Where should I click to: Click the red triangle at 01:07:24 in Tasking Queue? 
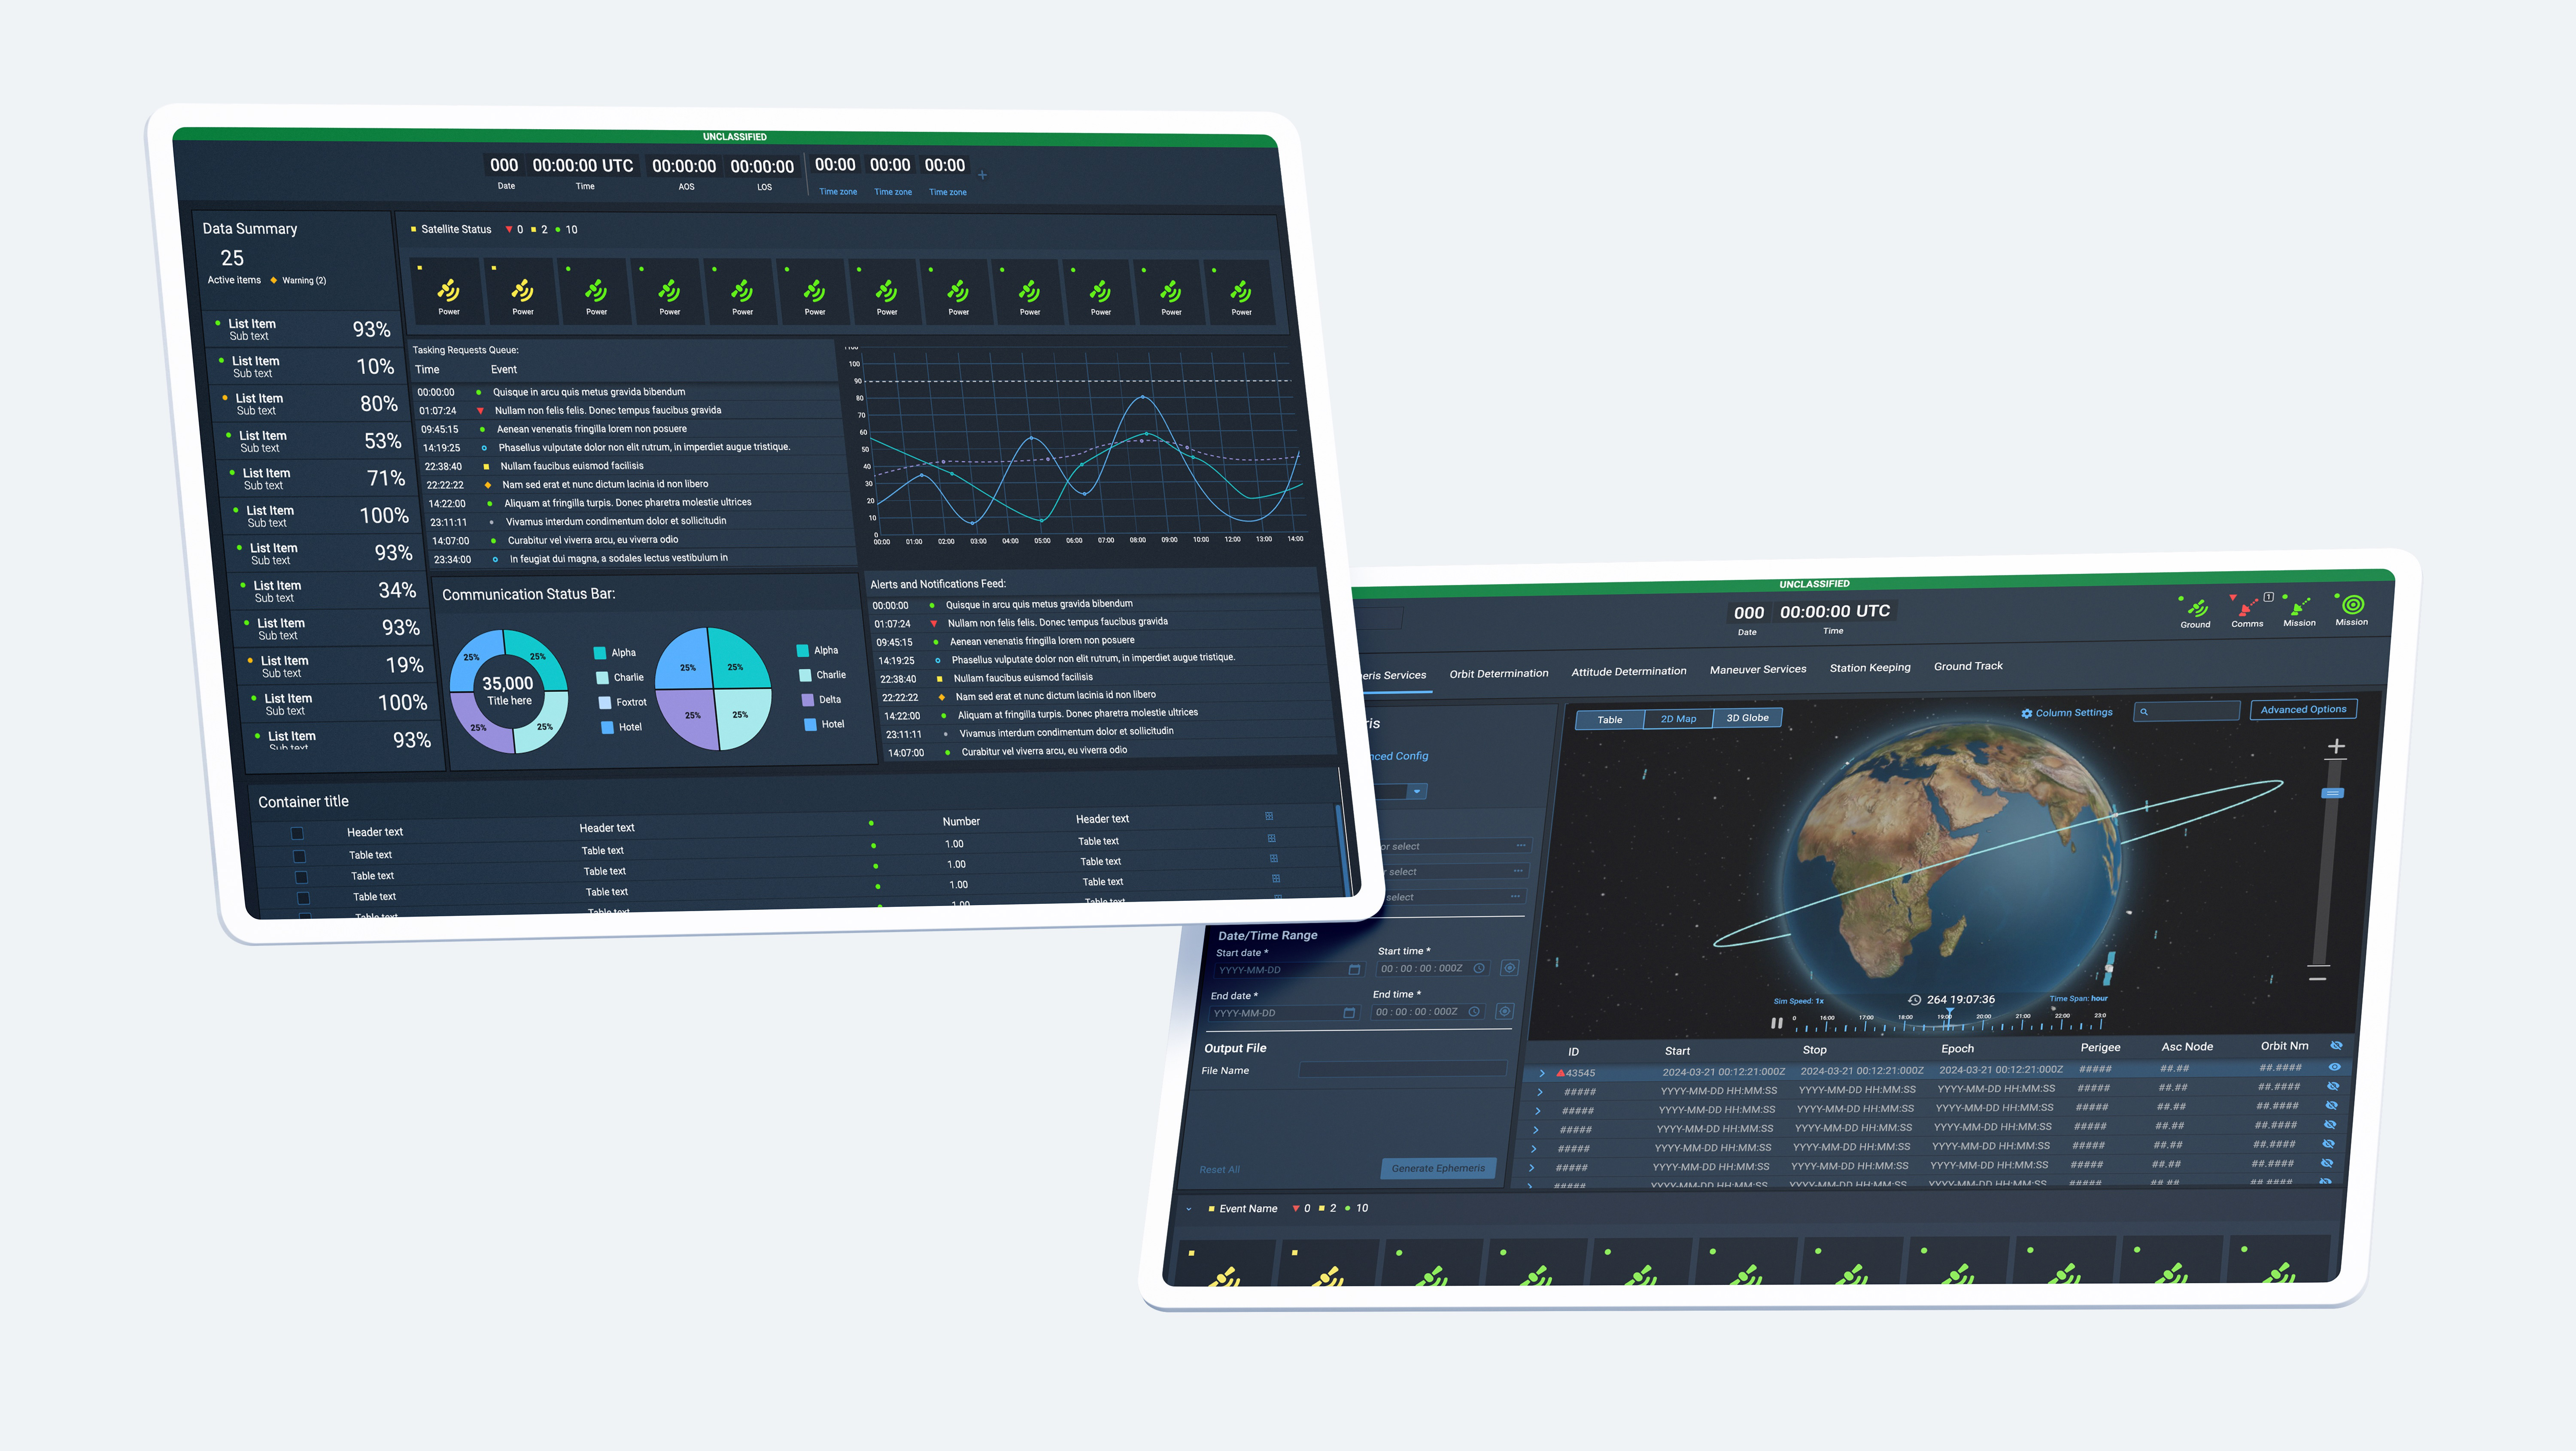[x=480, y=411]
